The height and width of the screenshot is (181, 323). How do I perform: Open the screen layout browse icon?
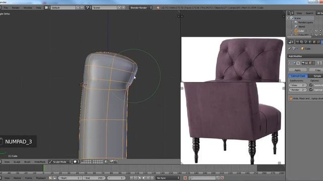tap(47, 8)
